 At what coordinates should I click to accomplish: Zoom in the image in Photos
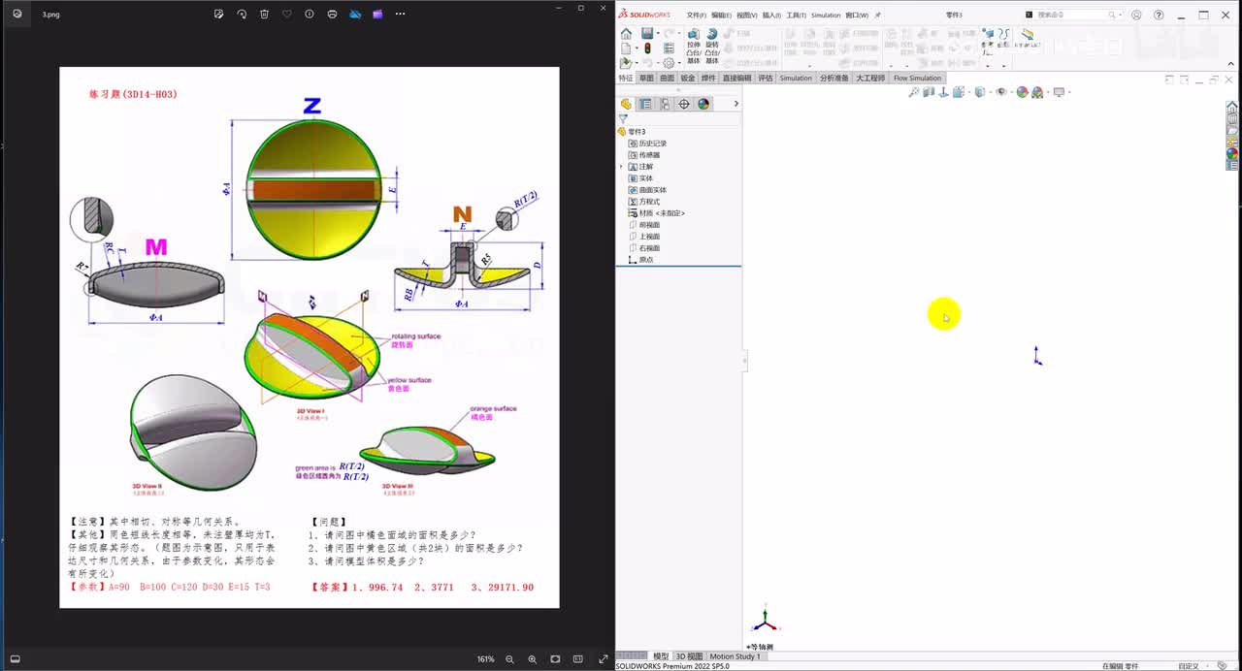pyautogui.click(x=532, y=659)
